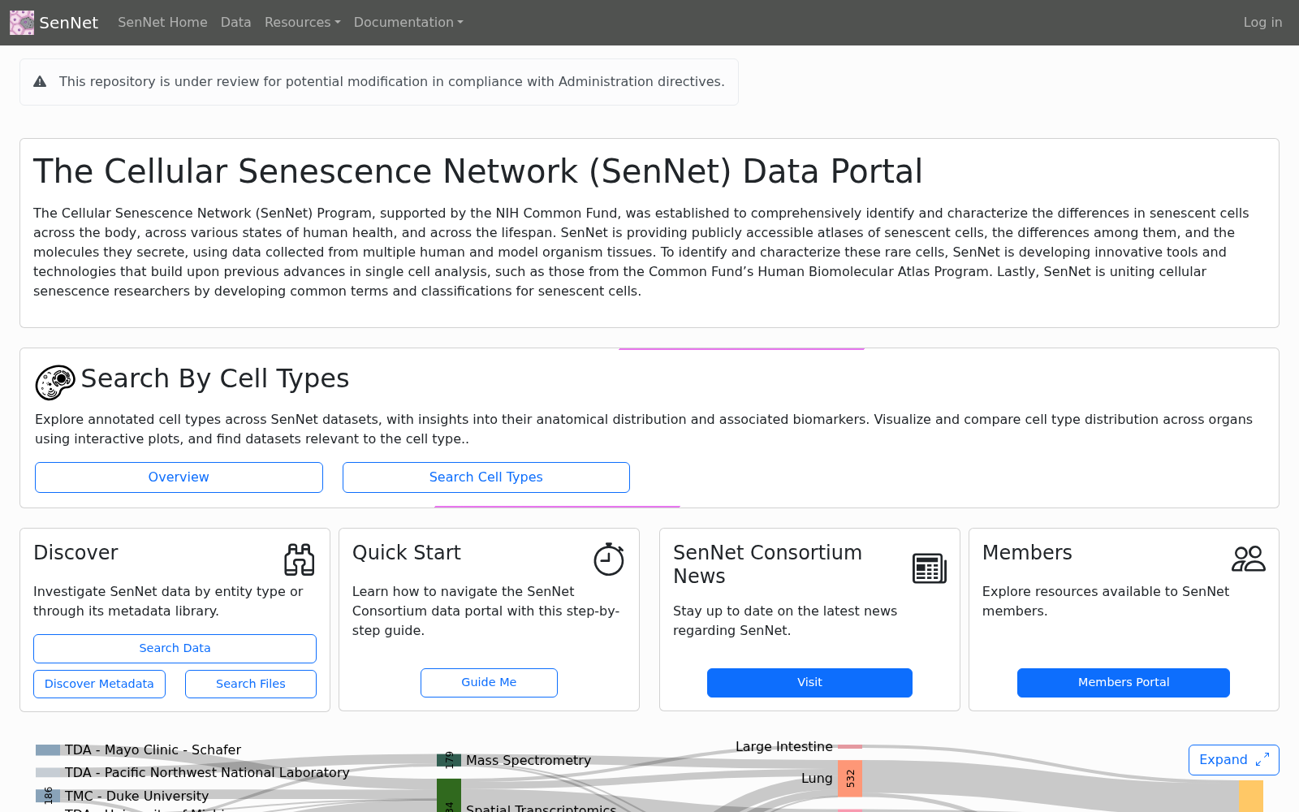This screenshot has width=1299, height=812.
Task: Go to SenNet Home in navbar
Action: (162, 23)
